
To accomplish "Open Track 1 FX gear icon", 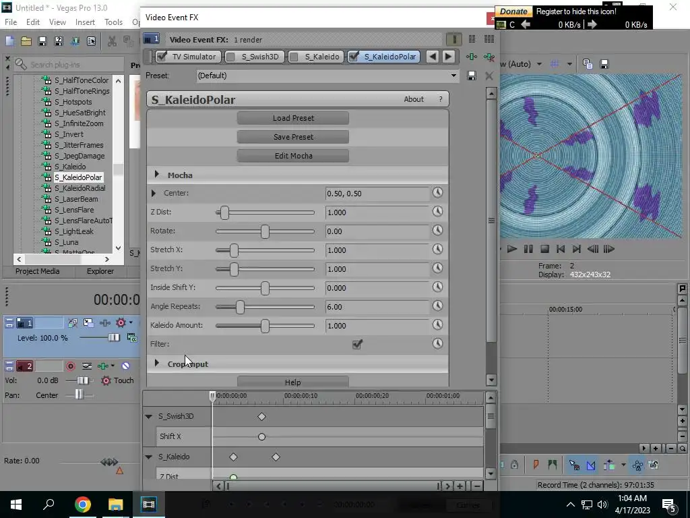I will click(x=121, y=323).
